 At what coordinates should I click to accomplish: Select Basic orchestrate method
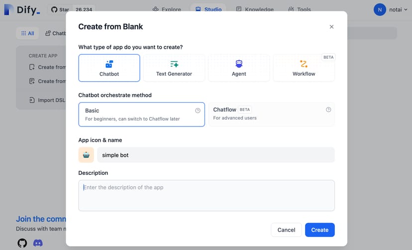(x=141, y=115)
